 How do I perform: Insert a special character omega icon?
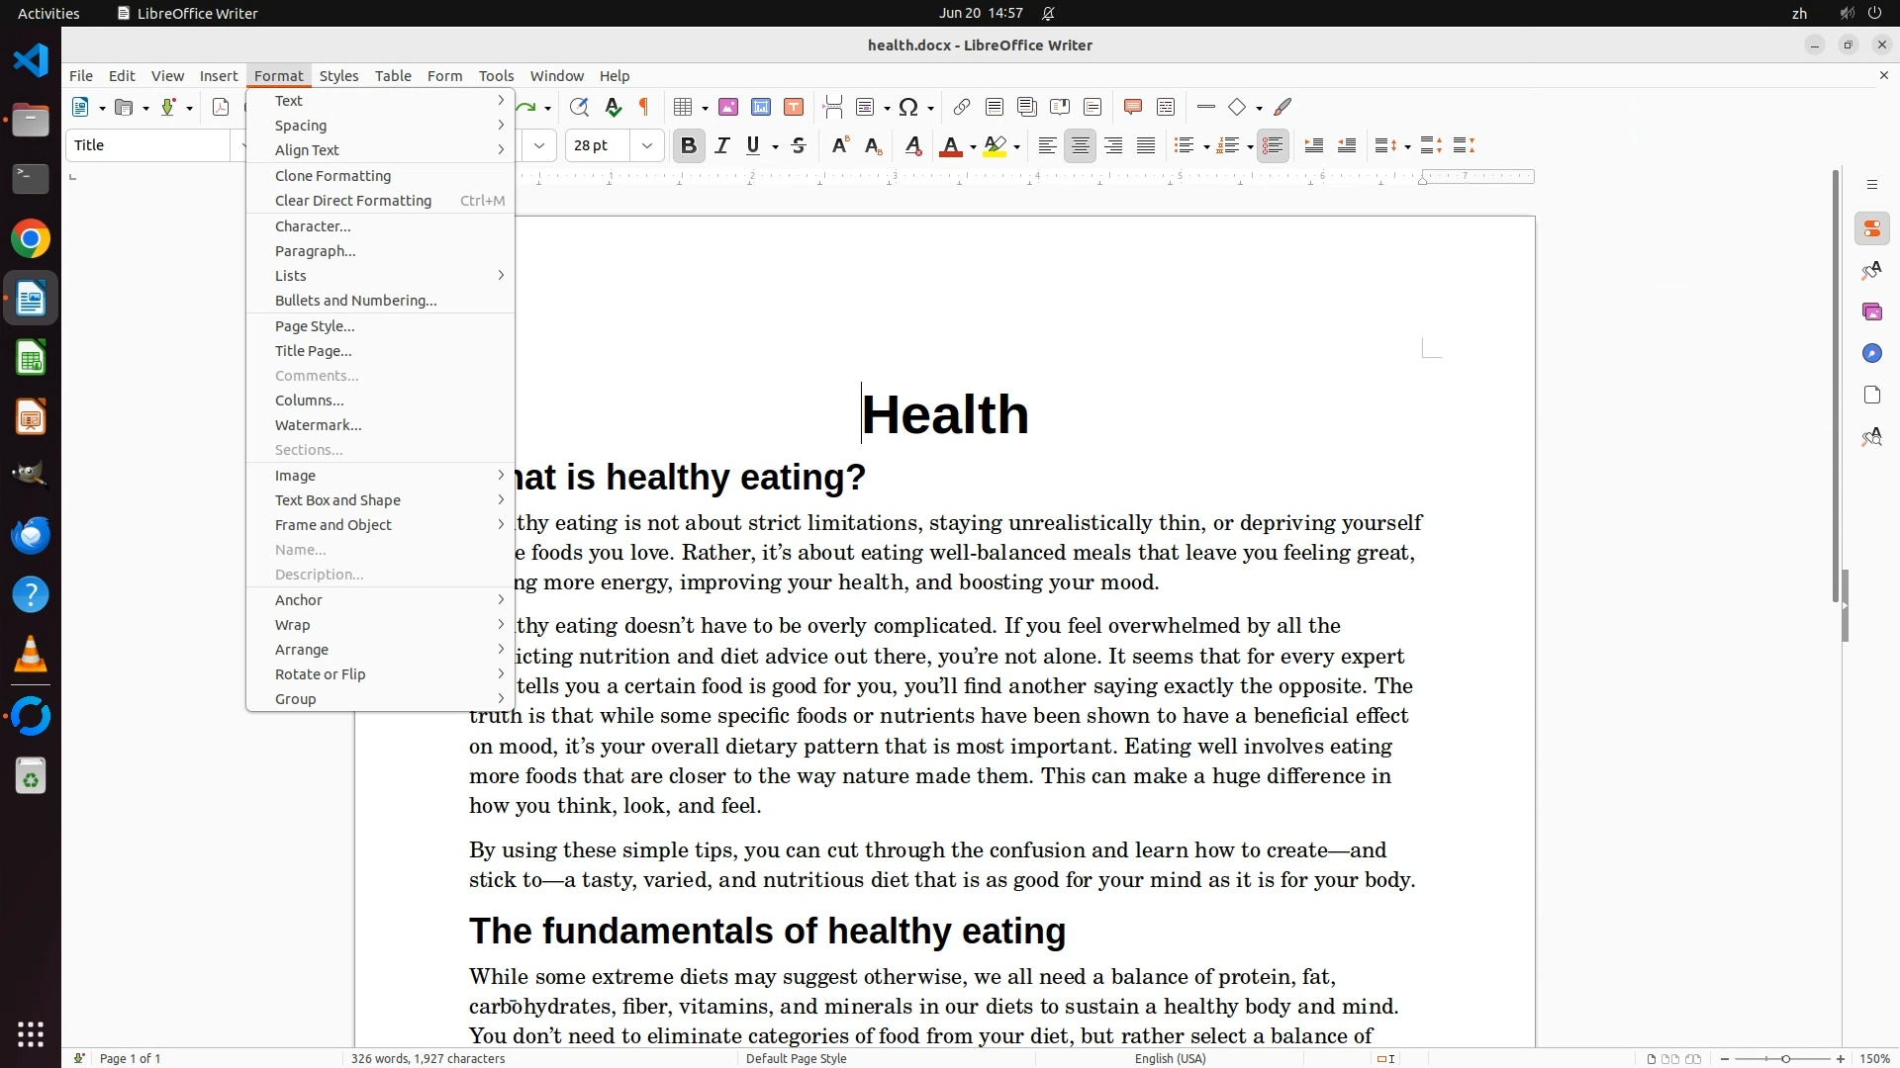pyautogui.click(x=908, y=107)
